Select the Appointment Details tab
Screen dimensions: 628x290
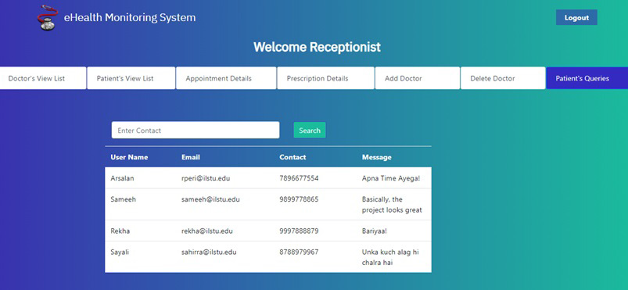226,78
